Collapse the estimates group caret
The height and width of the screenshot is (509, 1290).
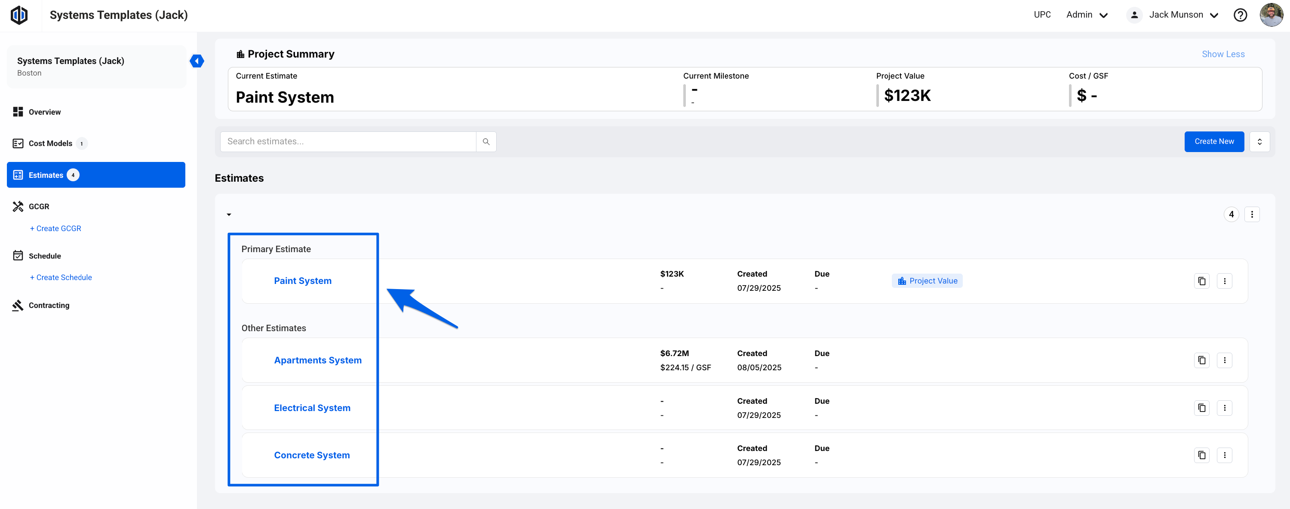tap(229, 214)
